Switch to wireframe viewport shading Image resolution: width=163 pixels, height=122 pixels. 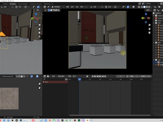pyautogui.click(x=142, y=7)
